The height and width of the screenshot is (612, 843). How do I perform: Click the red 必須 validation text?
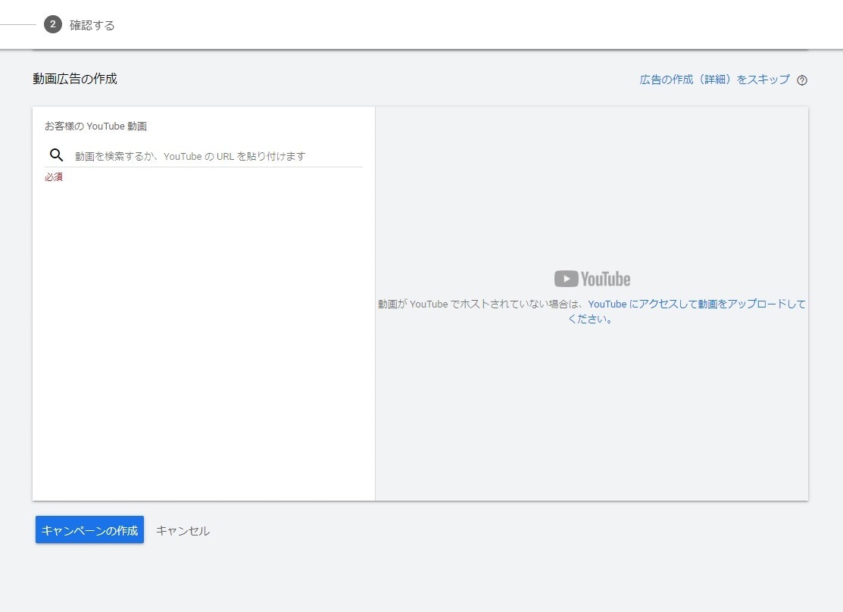tap(54, 177)
